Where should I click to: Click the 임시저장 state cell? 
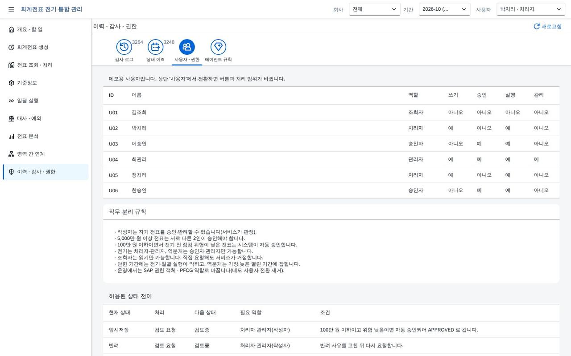119,330
